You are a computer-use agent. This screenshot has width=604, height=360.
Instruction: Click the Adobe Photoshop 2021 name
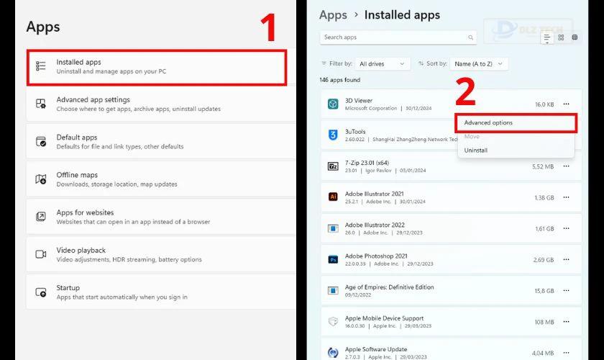click(376, 256)
